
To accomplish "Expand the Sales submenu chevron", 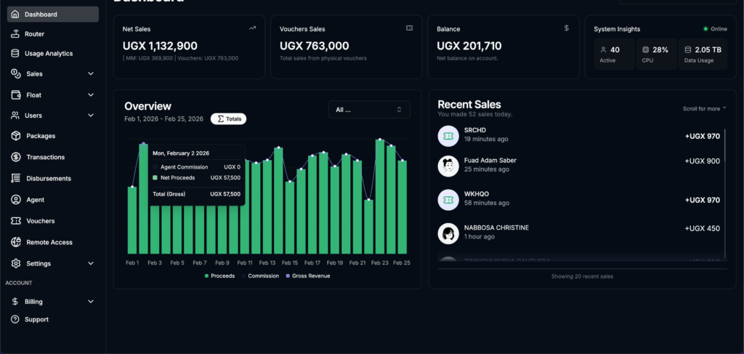I will click(91, 73).
